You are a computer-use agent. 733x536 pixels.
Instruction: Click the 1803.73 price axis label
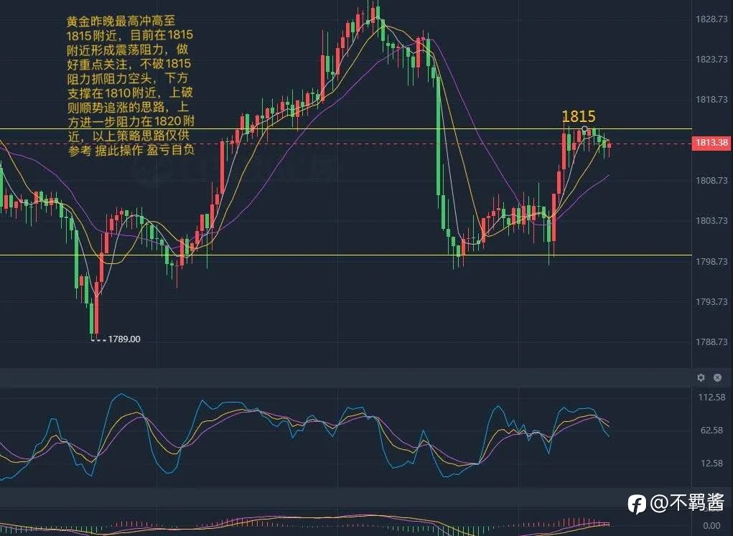pos(711,220)
